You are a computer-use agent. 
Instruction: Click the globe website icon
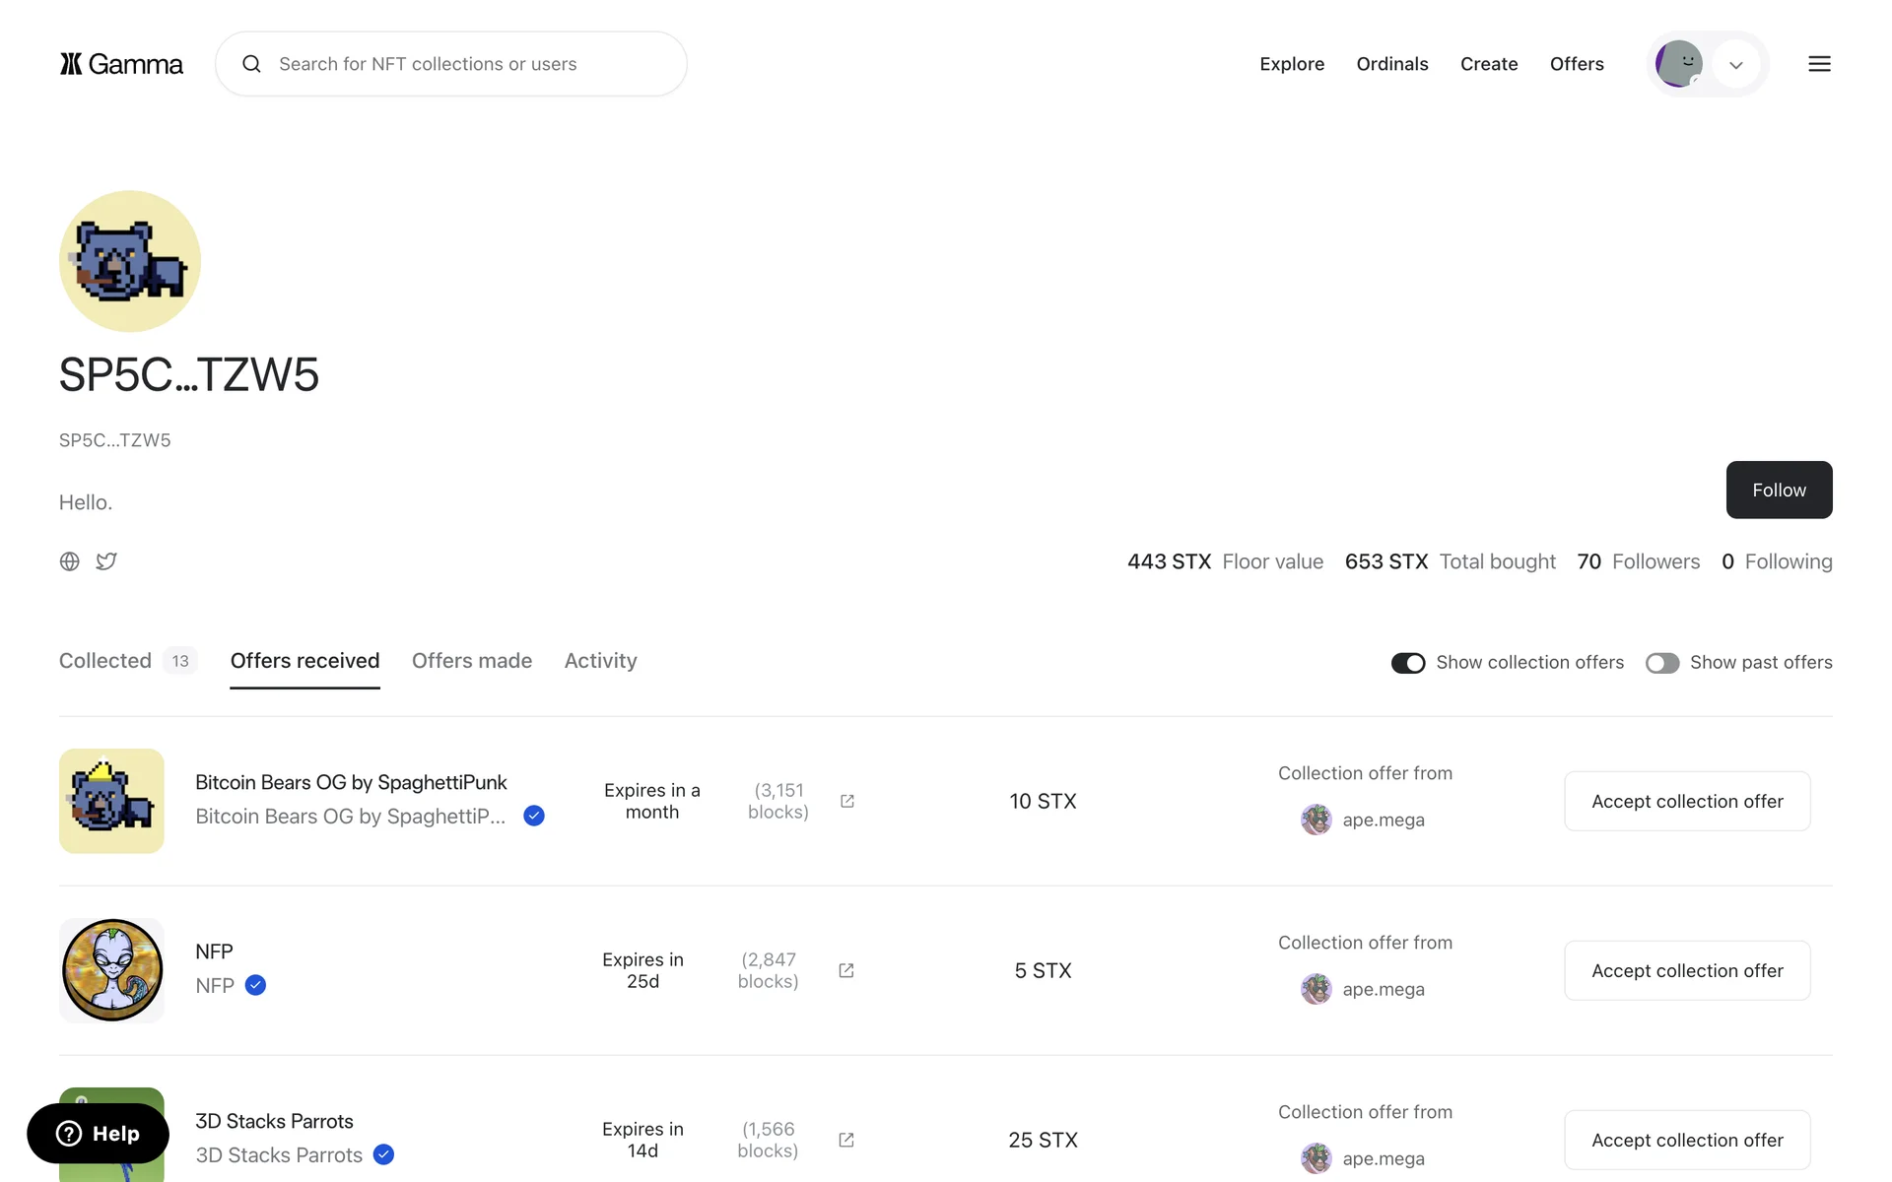point(70,561)
